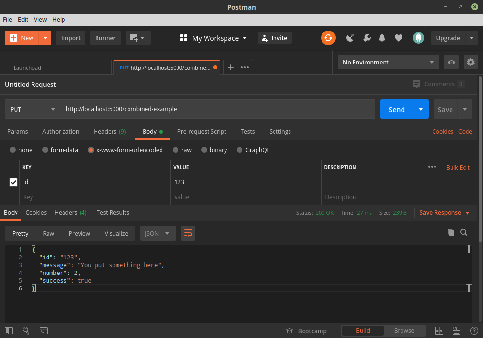Viewport: 483px width, 338px height.
Task: Open the Postman console icon
Action: click(x=44, y=331)
